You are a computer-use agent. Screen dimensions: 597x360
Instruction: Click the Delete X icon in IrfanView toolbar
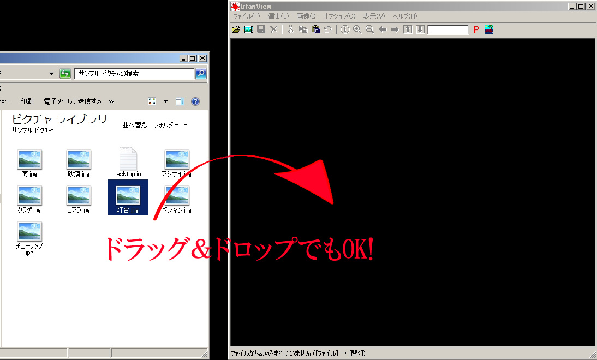[273, 29]
